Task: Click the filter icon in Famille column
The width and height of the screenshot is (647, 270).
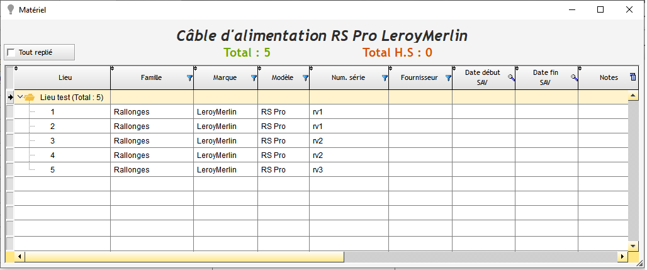Action: (x=190, y=77)
